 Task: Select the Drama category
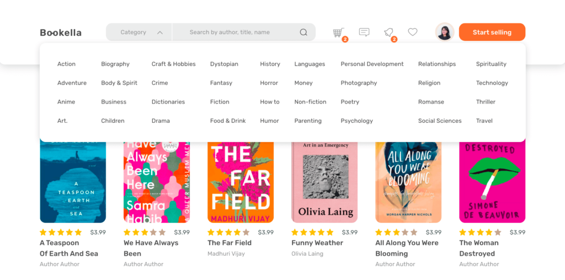click(161, 121)
